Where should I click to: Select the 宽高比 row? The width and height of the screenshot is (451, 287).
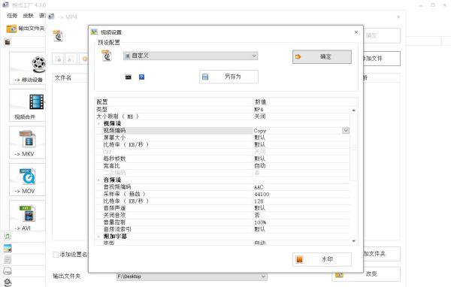[222, 165]
